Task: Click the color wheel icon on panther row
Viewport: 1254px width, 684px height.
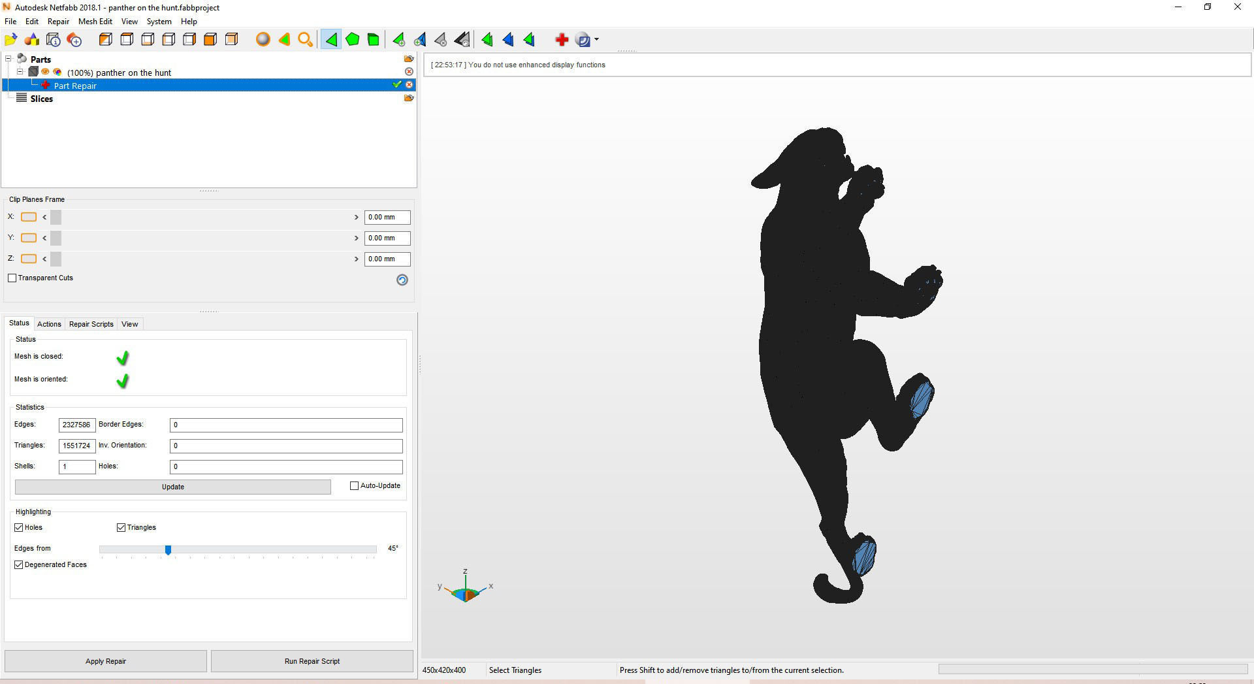Action: click(x=57, y=72)
